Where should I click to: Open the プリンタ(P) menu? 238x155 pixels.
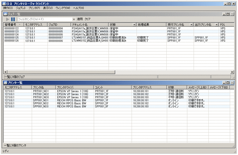[34, 8]
